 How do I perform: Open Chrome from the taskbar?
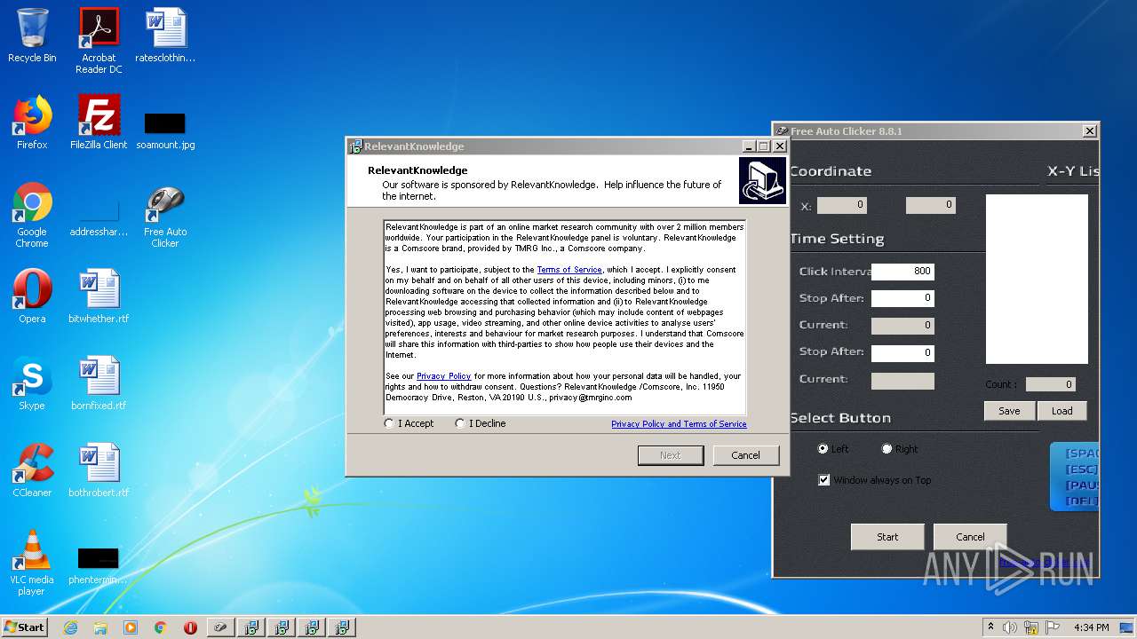[160, 627]
